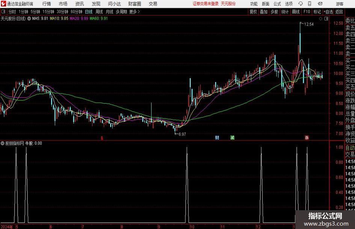Click the MA20: 9.99 indicator label
355x229 pixels.
pos(79,18)
